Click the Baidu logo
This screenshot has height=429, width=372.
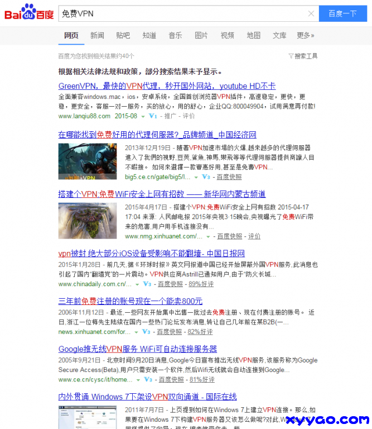coord(29,12)
